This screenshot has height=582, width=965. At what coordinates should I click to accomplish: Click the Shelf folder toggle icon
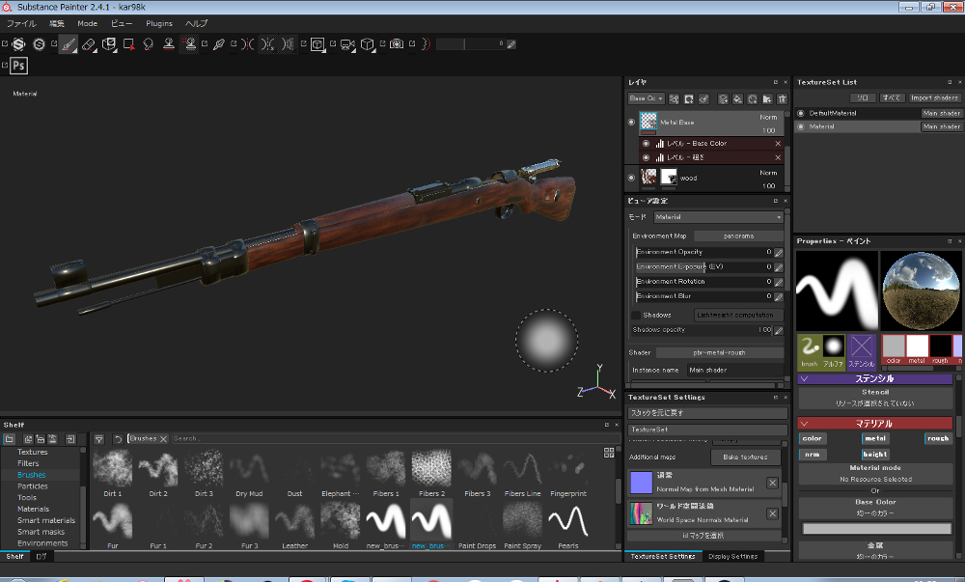pos(10,439)
